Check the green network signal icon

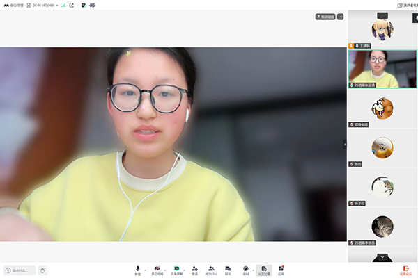coord(63,6)
